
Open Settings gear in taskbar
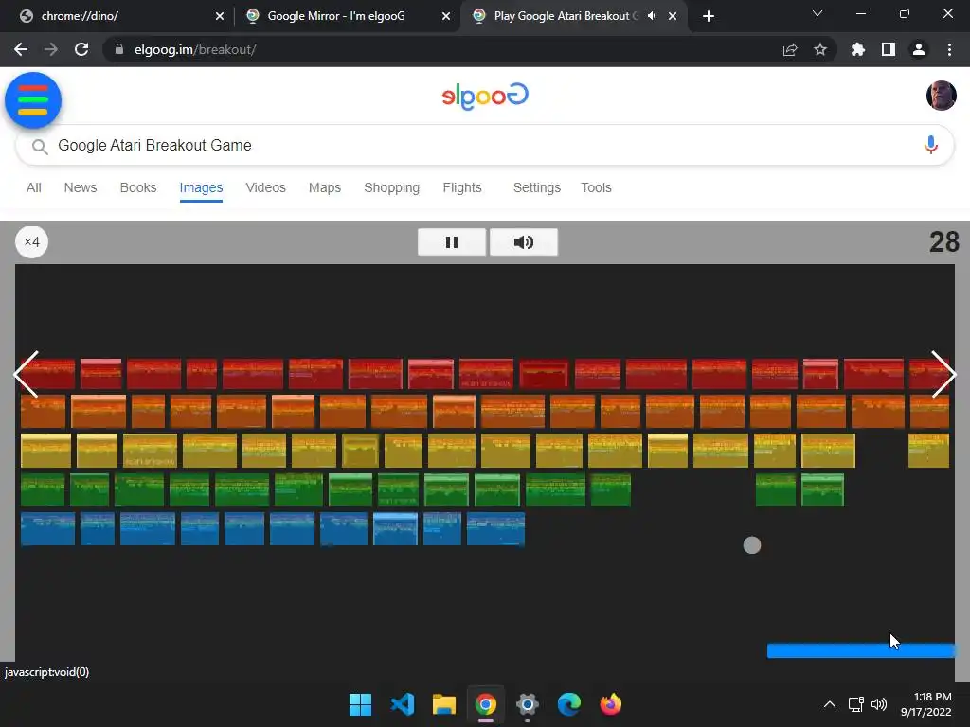pos(527,704)
